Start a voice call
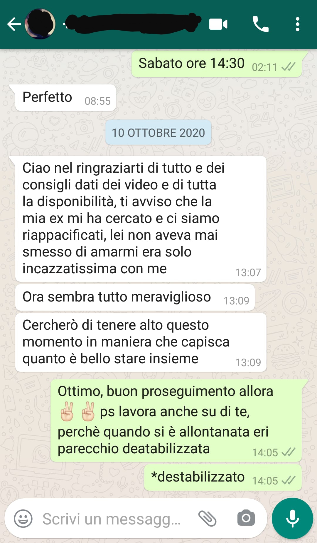The image size is (317, 543). 260,24
